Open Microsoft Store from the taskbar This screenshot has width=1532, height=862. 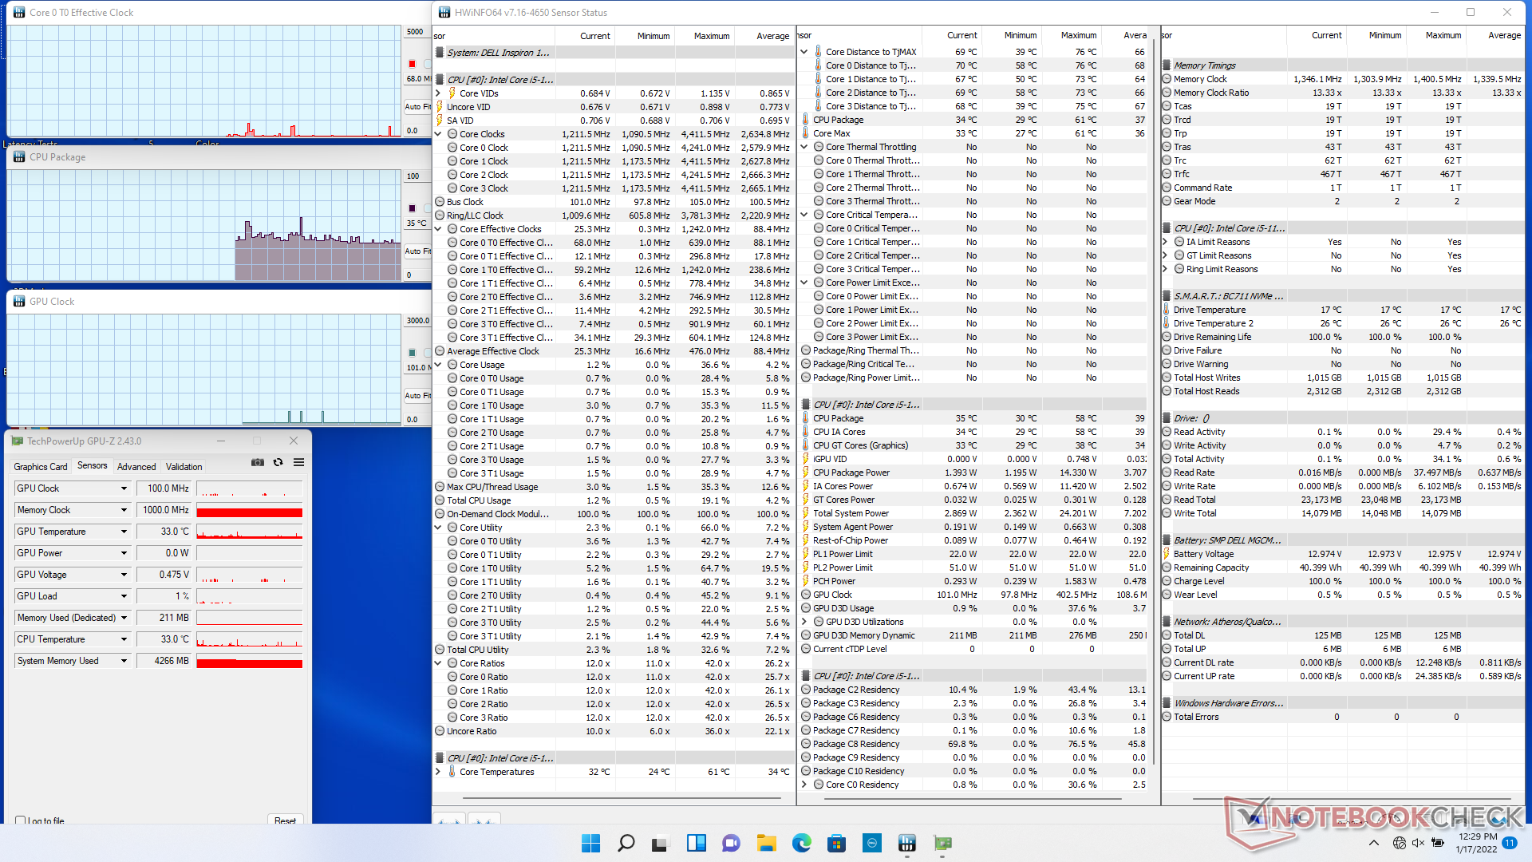[x=836, y=843]
